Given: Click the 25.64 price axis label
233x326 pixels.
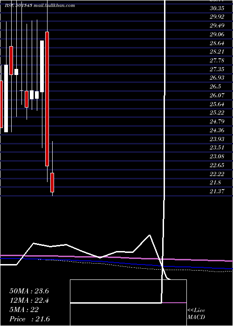Looking at the screenshot, I should pyautogui.click(x=217, y=104).
